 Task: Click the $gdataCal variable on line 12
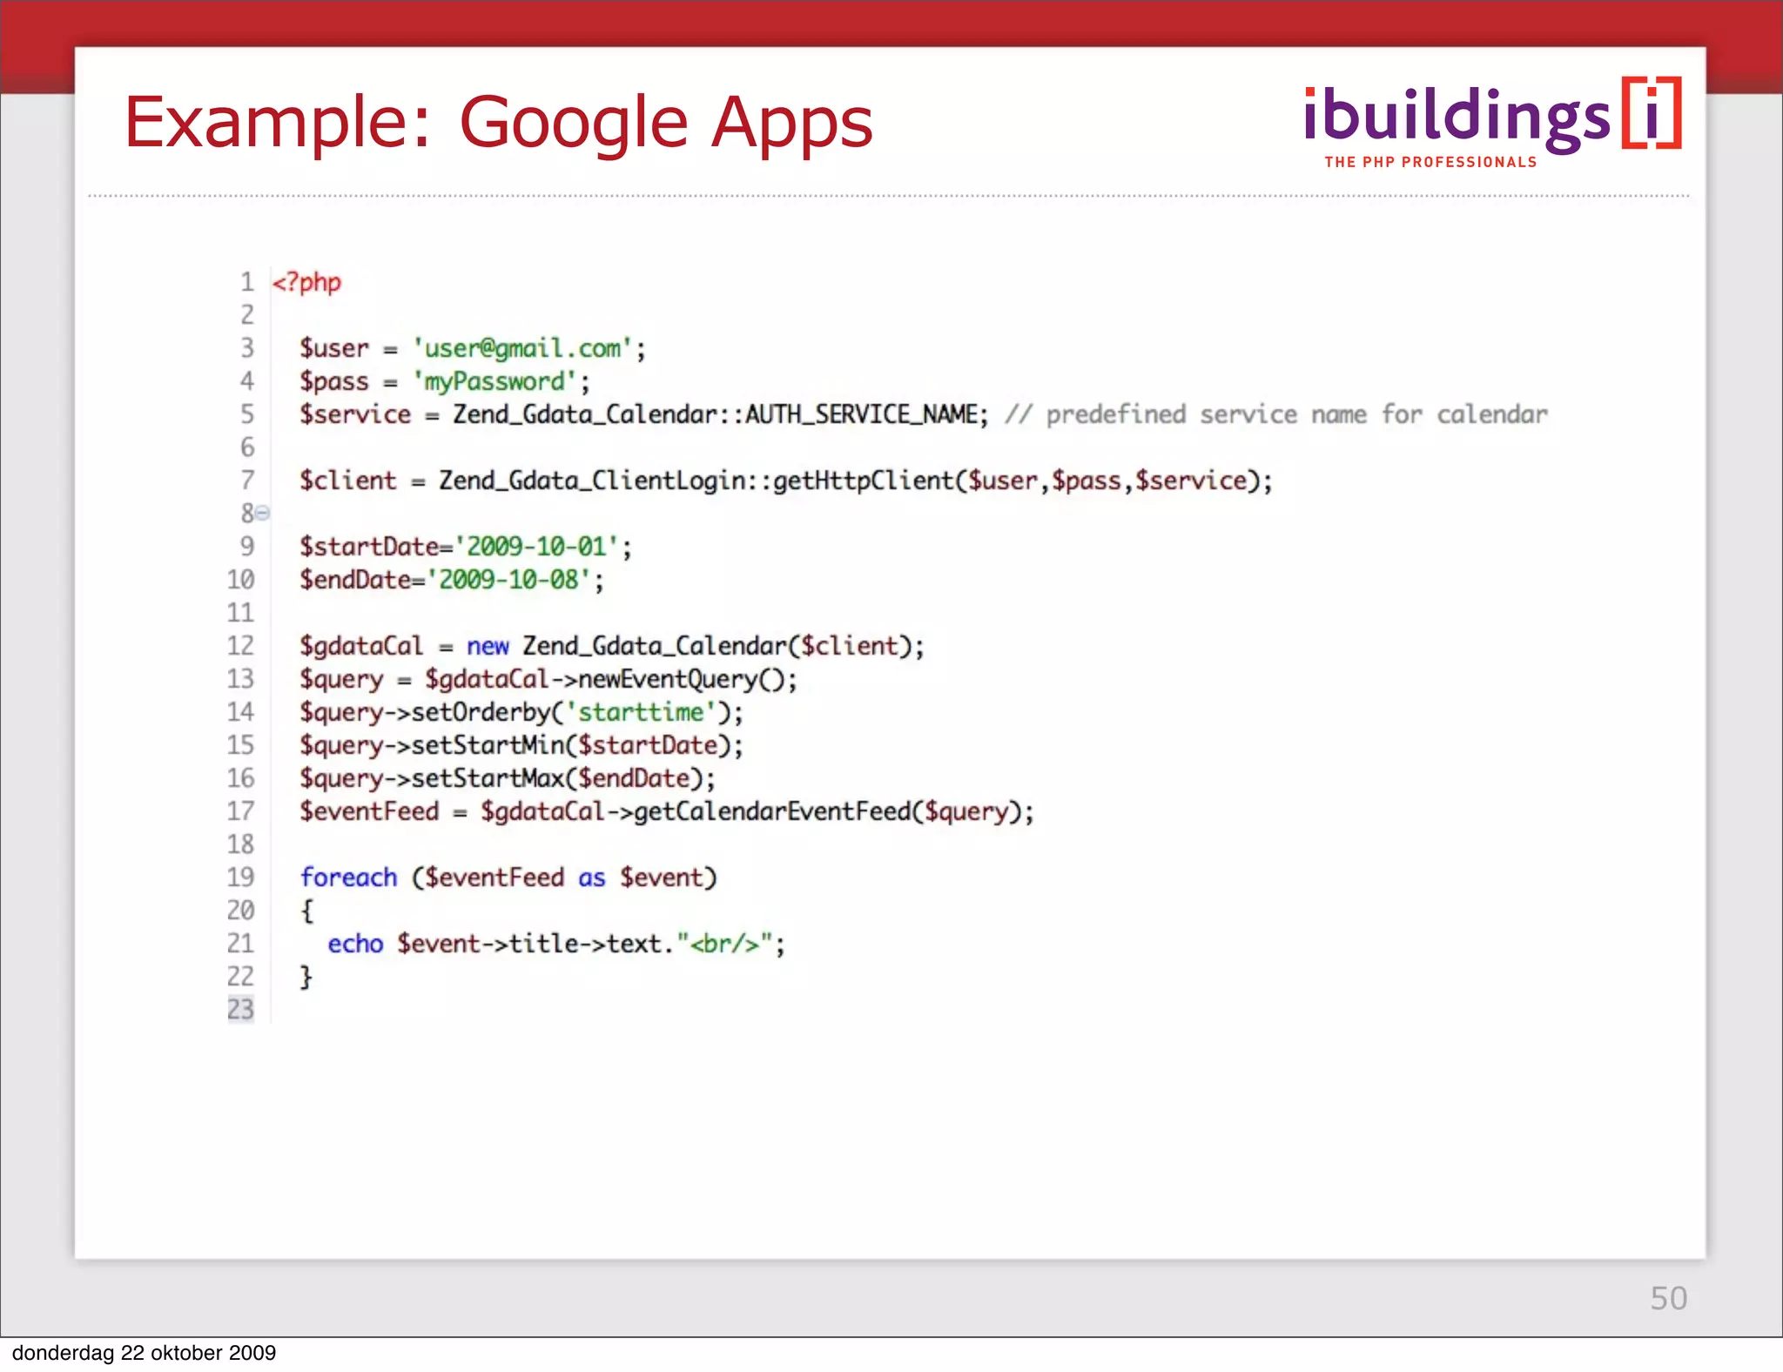tap(361, 646)
